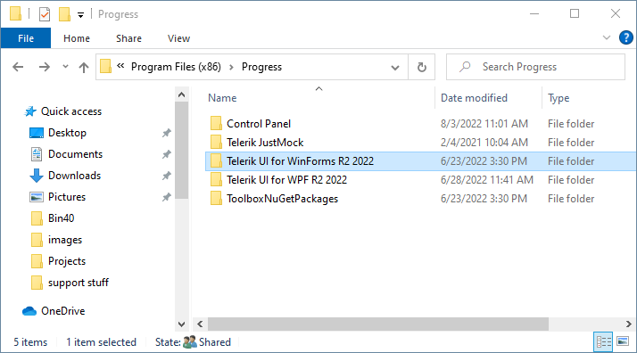Click the Search Progress input field
637x353 pixels.
click(x=535, y=67)
